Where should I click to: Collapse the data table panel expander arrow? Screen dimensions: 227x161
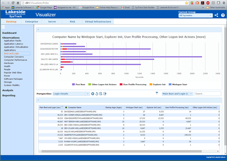coord(38,100)
